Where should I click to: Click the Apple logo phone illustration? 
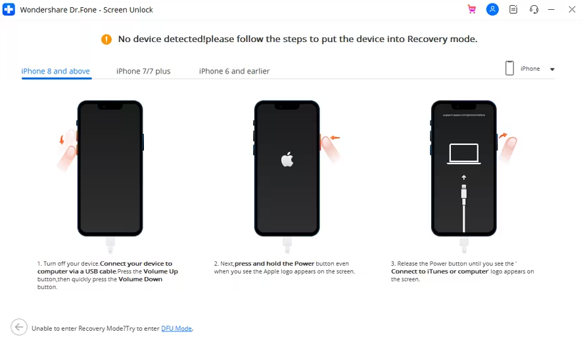pyautogui.click(x=287, y=168)
